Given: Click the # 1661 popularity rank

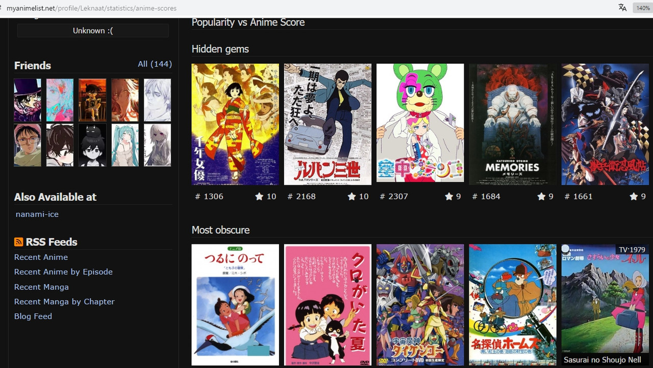Looking at the screenshot, I should [579, 197].
